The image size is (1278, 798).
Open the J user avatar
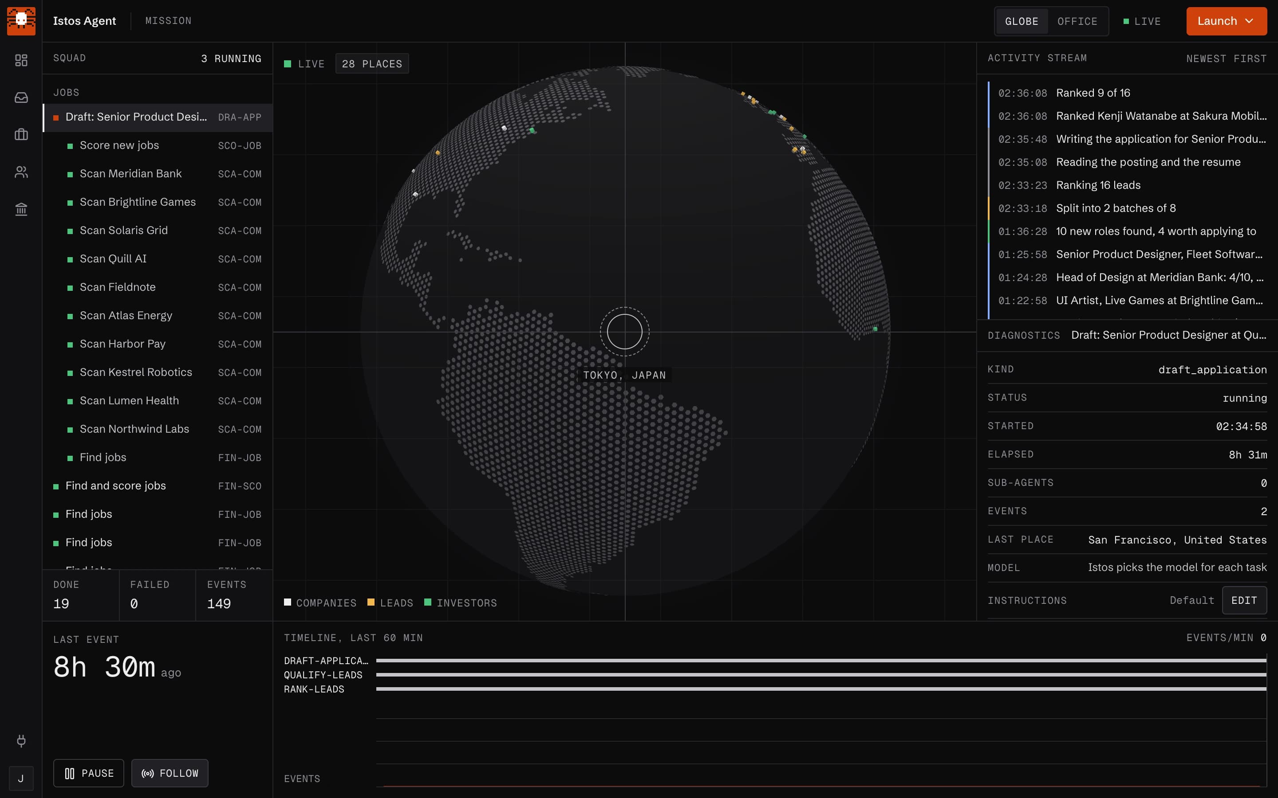pos(21,778)
